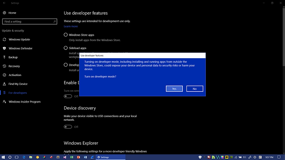Click the network Wi-Fi tray icon
Screen dimensions: 285x160
tap(236, 157)
